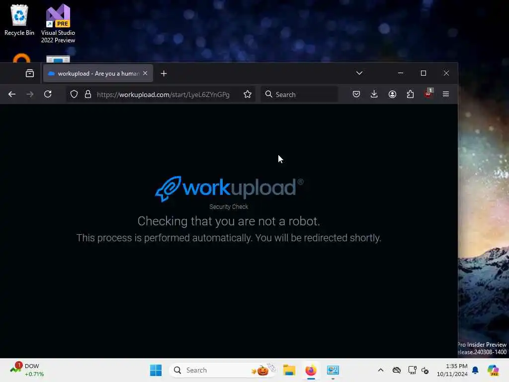Image resolution: width=509 pixels, height=382 pixels.
Task: Expand the hidden system tray icons chevron
Action: (381, 370)
